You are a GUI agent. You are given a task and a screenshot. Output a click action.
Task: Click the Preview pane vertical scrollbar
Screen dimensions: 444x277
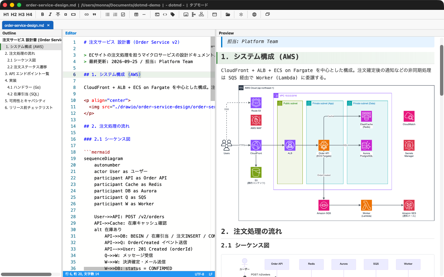click(x=442, y=70)
